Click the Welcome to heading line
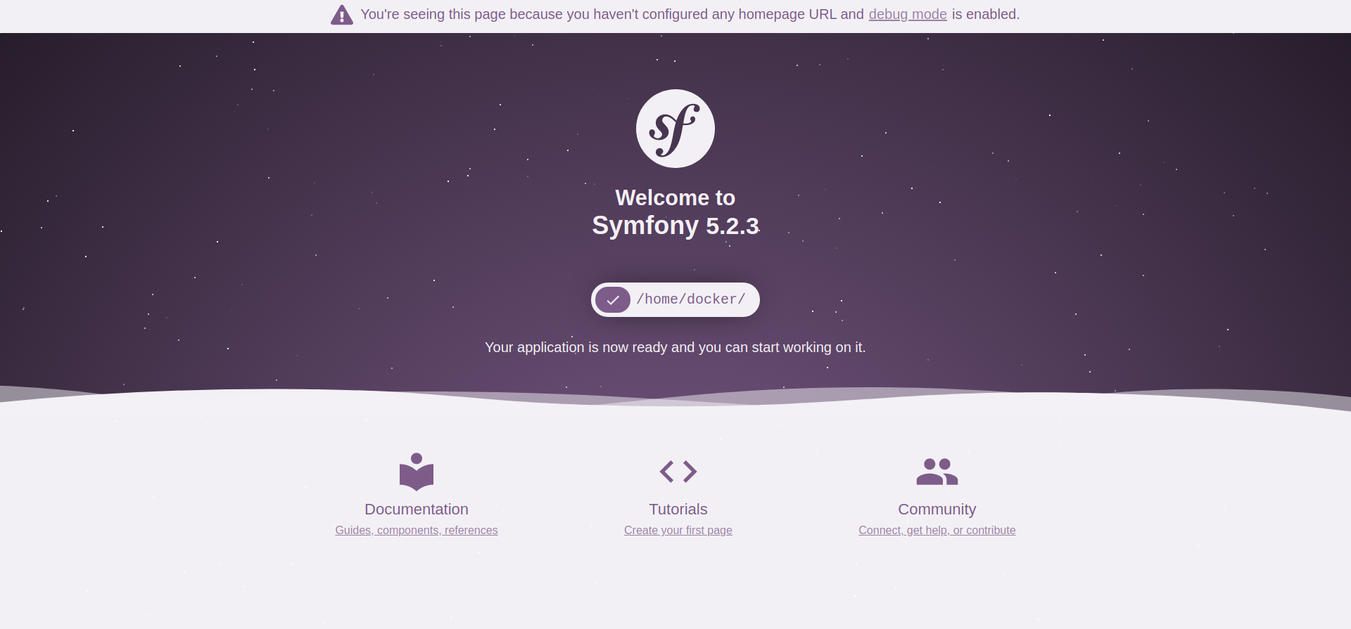Screen dimensions: 1351x629 [675, 197]
